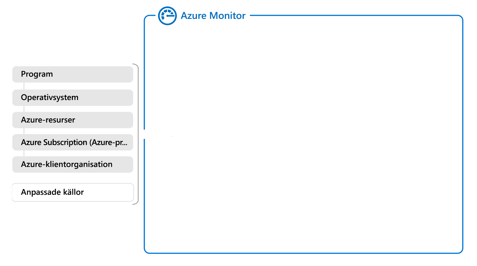Screen dimensions: 477x266
Task: Click the Azure Monitor gauge icon
Action: click(167, 16)
